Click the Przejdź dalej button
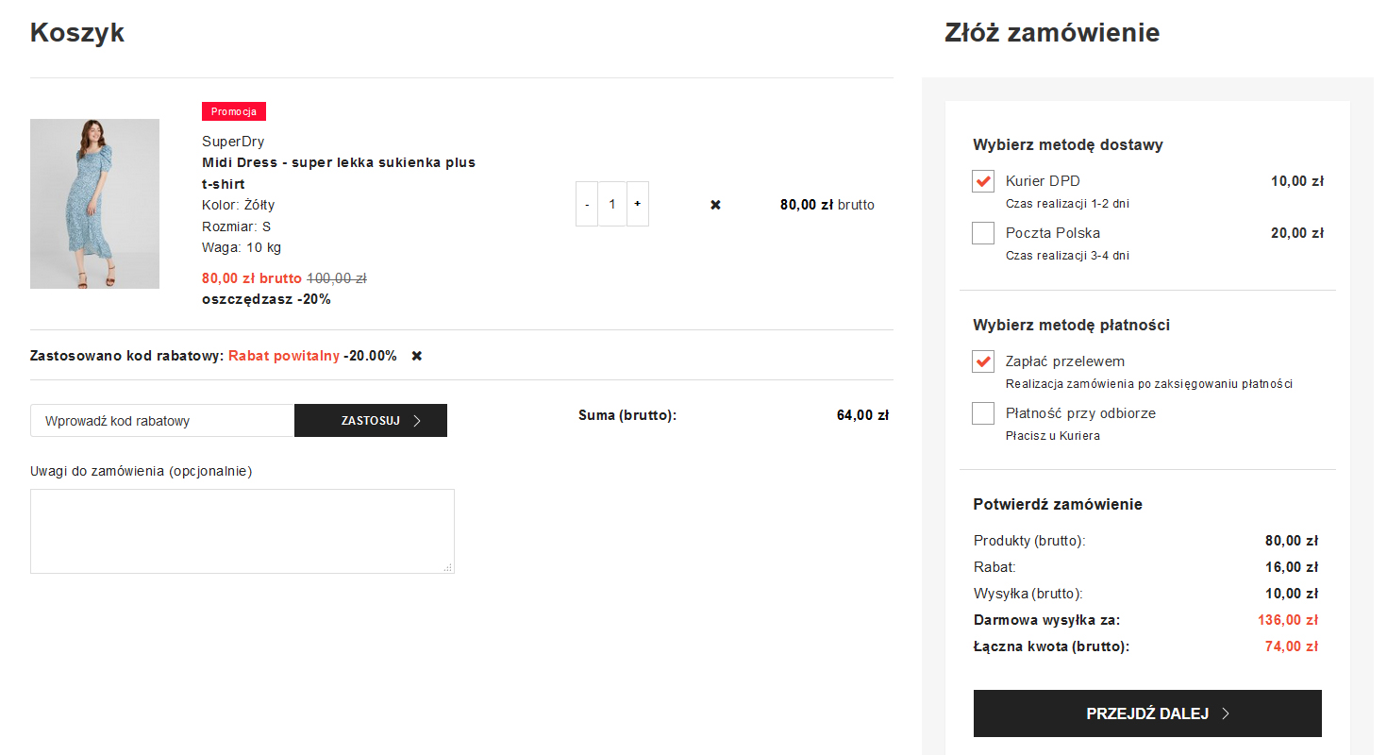Screen dimensions: 1387x755 pyautogui.click(x=1147, y=713)
